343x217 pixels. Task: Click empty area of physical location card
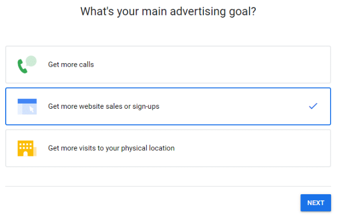click(x=252, y=148)
